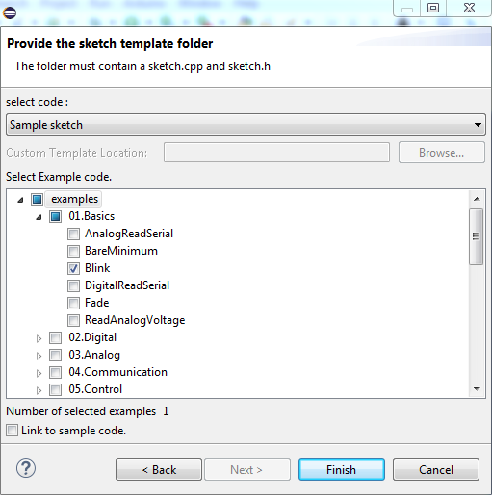492x495 pixels.
Task: Collapse the 01.Basics folder
Action: click(39, 217)
